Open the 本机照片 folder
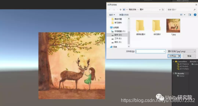 tap(157, 28)
